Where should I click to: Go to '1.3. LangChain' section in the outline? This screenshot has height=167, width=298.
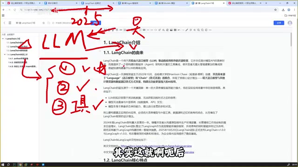(17, 51)
